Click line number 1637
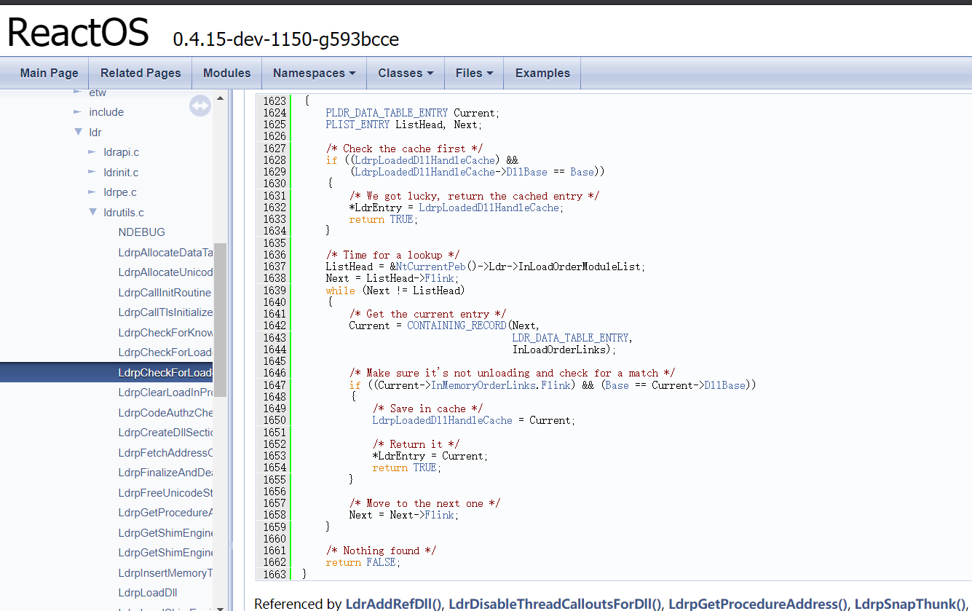Image resolution: width=972 pixels, height=611 pixels. [274, 267]
